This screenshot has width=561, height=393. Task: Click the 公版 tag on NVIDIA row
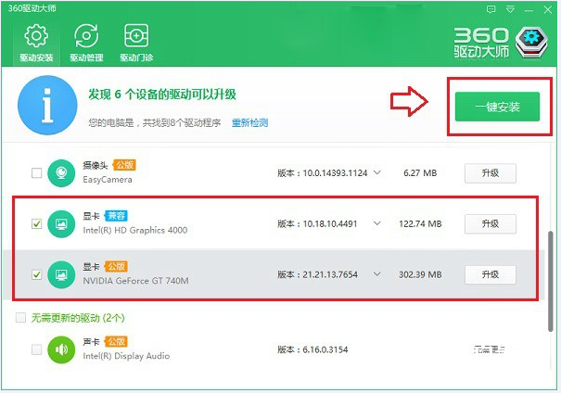[116, 266]
